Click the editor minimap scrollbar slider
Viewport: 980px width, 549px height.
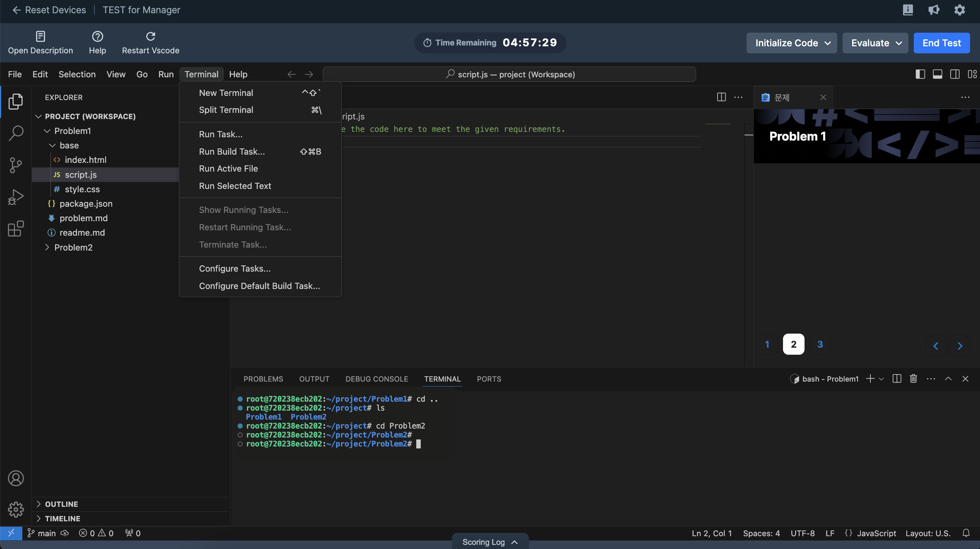748,135
